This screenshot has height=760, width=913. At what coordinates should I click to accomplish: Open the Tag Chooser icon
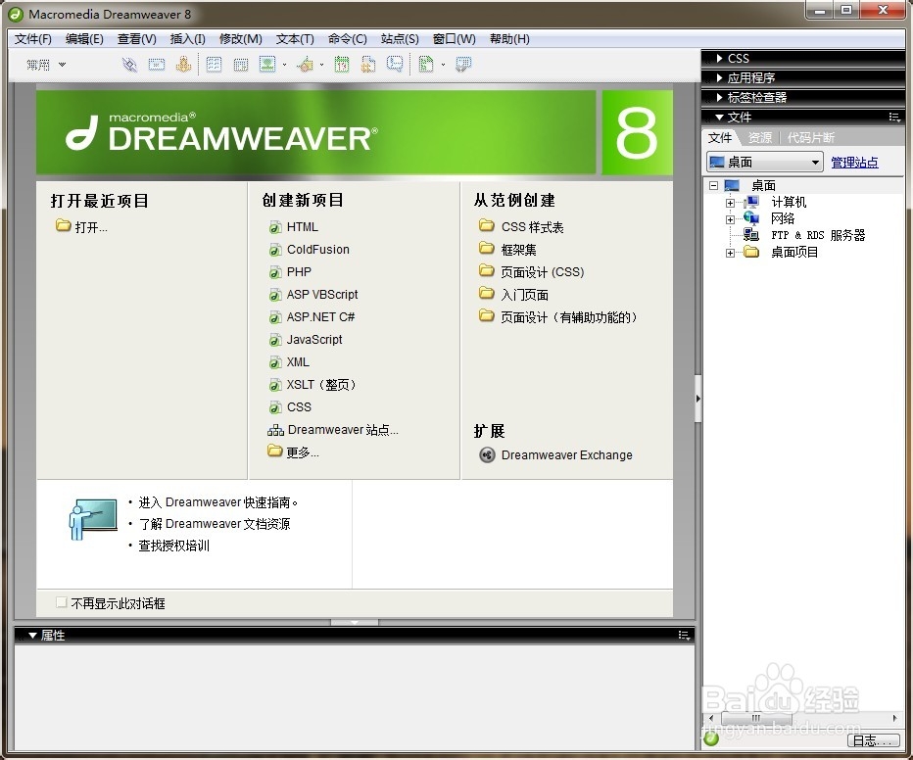(463, 64)
